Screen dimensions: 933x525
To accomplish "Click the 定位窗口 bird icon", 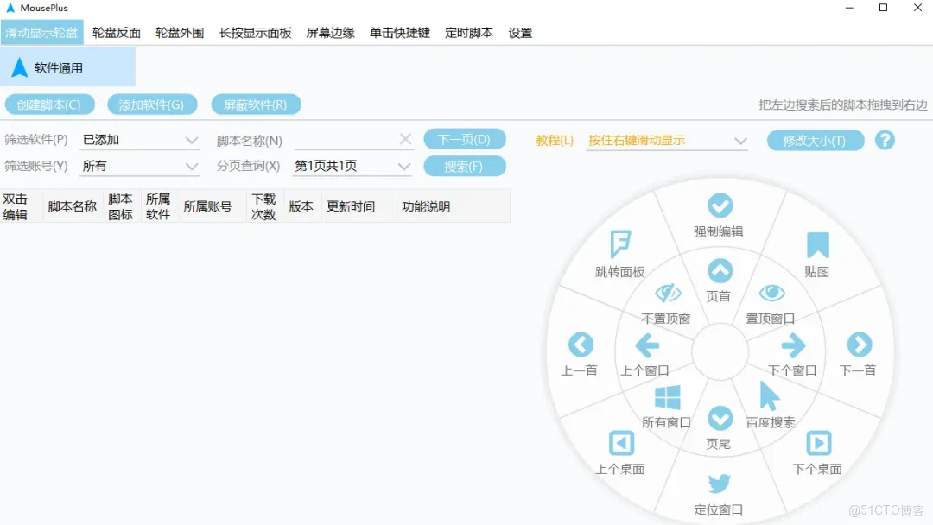I will [x=719, y=484].
